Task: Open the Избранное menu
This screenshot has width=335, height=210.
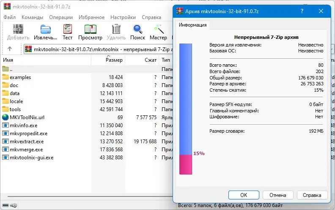Action: pos(92,17)
